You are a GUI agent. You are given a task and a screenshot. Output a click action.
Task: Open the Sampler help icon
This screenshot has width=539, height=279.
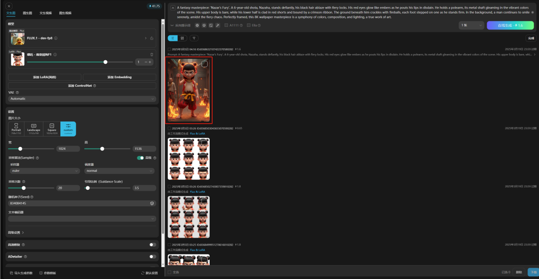tap(37, 158)
